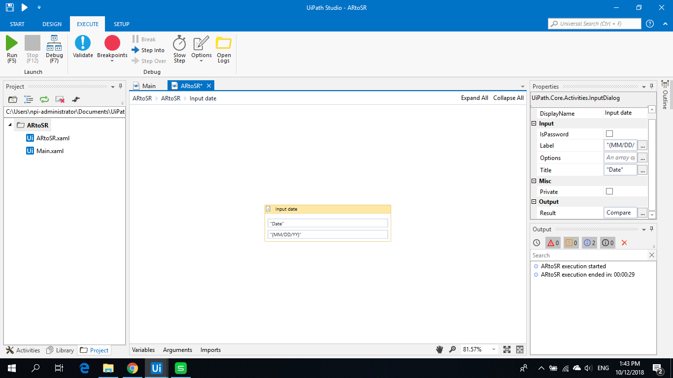Open the Imports panel
The height and width of the screenshot is (378, 673).
click(x=210, y=350)
